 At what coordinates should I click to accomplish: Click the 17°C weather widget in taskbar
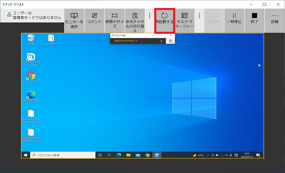[198, 155]
